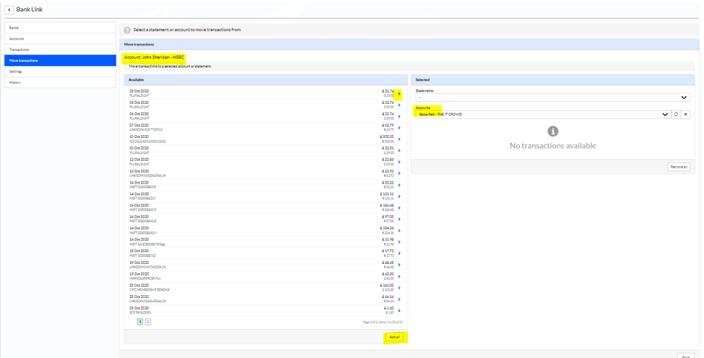Add the Marks & Spencer £42.00 arrow
This screenshot has height=358, width=704.
pyautogui.click(x=399, y=276)
